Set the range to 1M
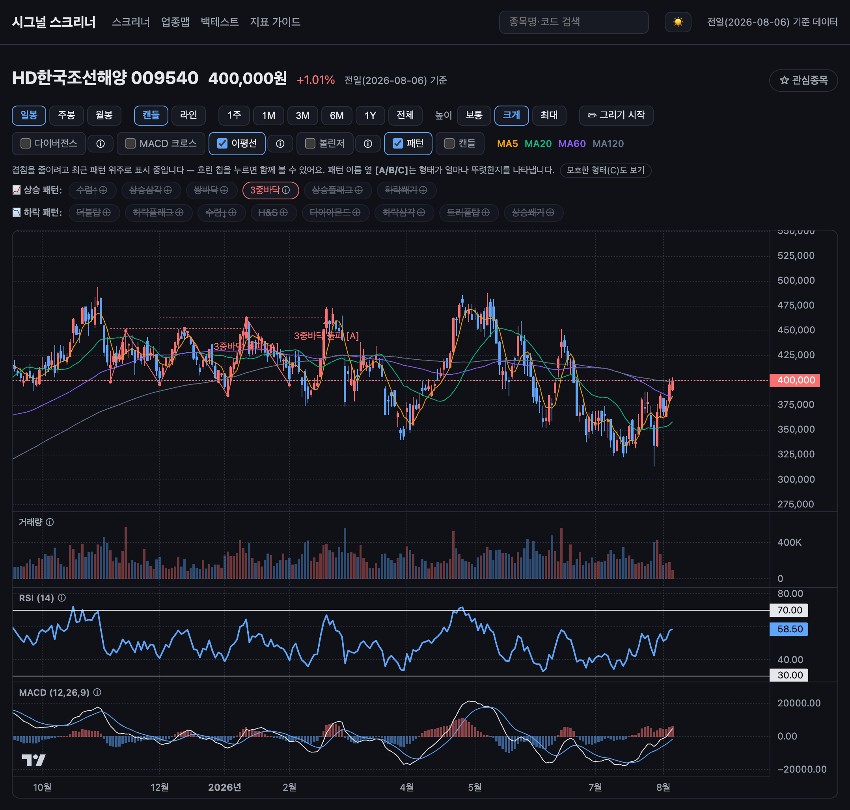Image resolution: width=850 pixels, height=810 pixels. pos(268,115)
